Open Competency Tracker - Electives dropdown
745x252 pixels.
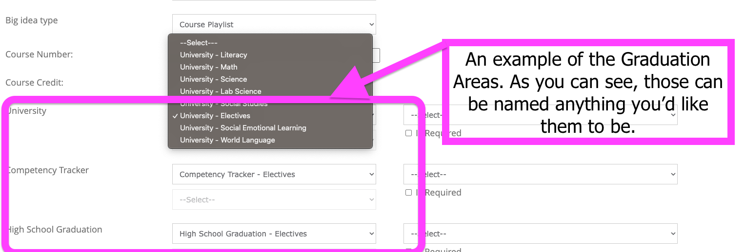(274, 174)
